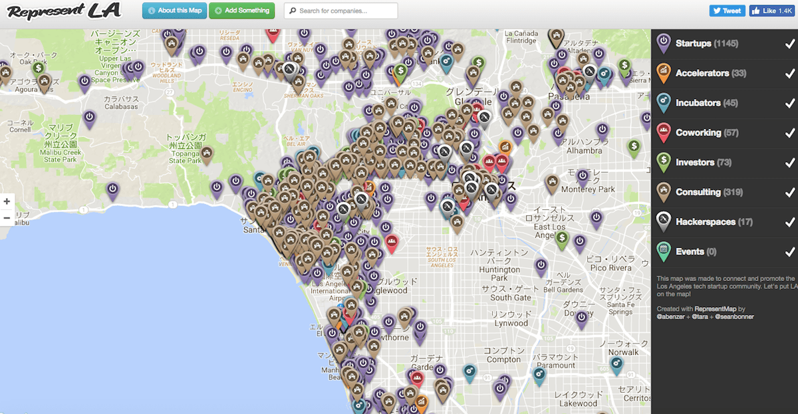Select the Startups (1145) label
The height and width of the screenshot is (414, 798).
point(707,44)
